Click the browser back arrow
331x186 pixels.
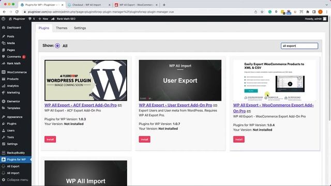pos(5,12)
